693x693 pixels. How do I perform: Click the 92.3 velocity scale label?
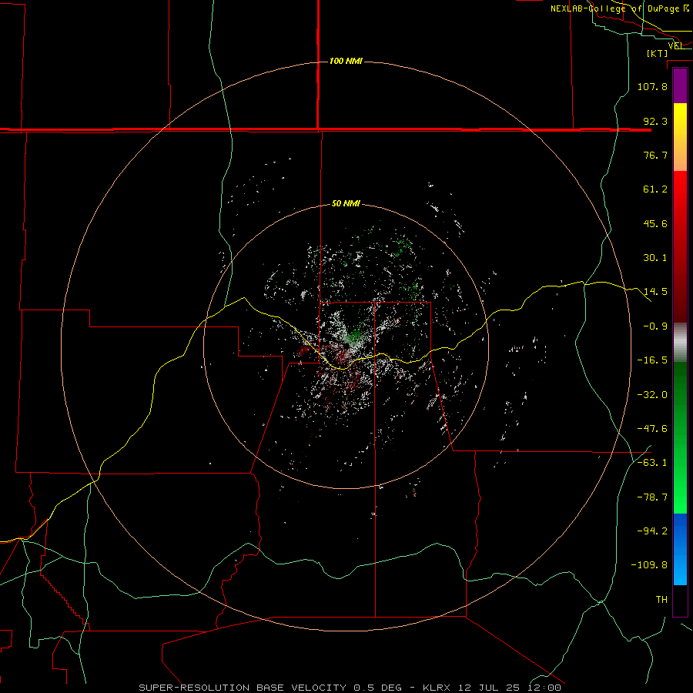655,121
